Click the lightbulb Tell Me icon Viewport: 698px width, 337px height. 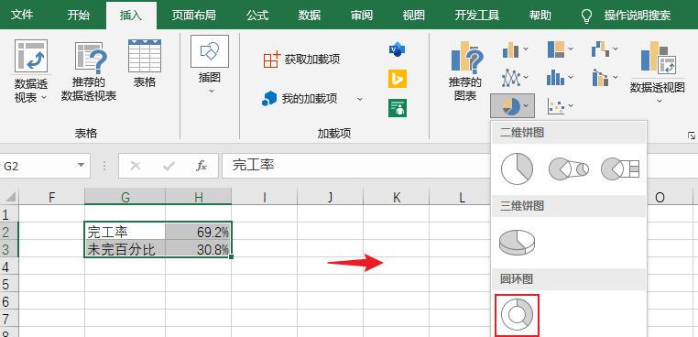586,16
